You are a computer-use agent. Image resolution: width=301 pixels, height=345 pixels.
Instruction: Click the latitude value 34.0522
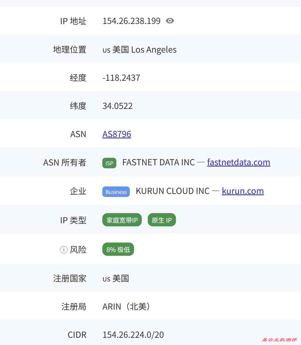pyautogui.click(x=117, y=106)
